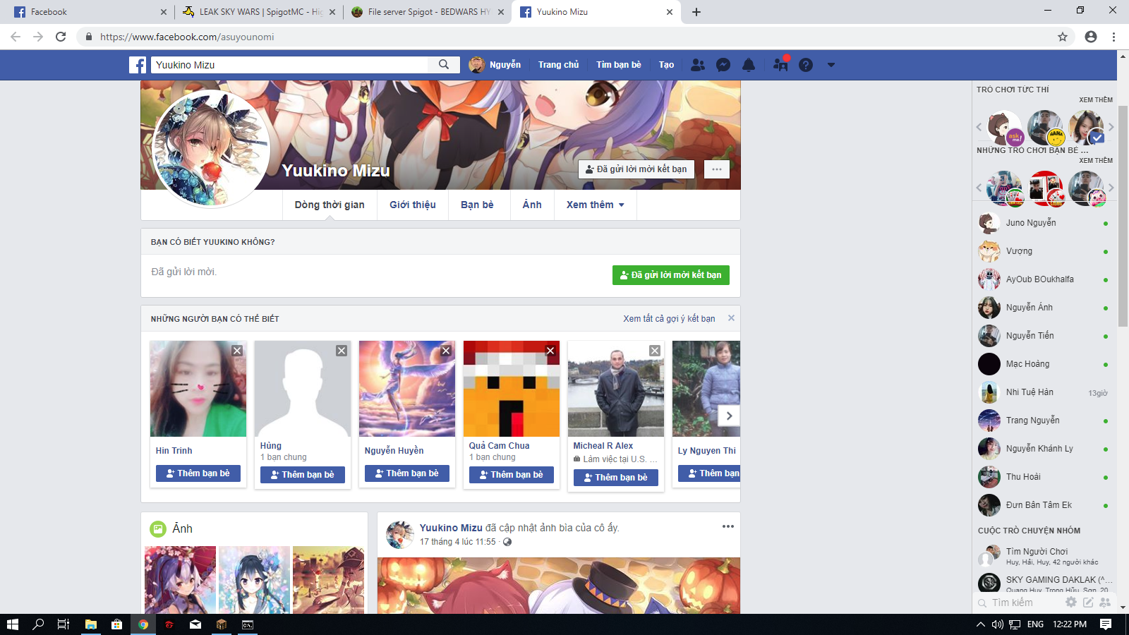Open the Chrome profile avatar icon
This screenshot has width=1129, height=635.
(x=1091, y=37)
